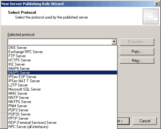161x129 pixels.
Task: Open the Selected protocol dropdown arrow
Action: click(x=114, y=42)
